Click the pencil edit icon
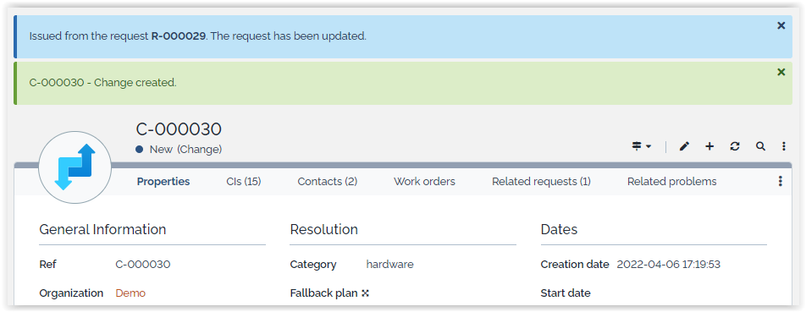 pyautogui.click(x=684, y=147)
